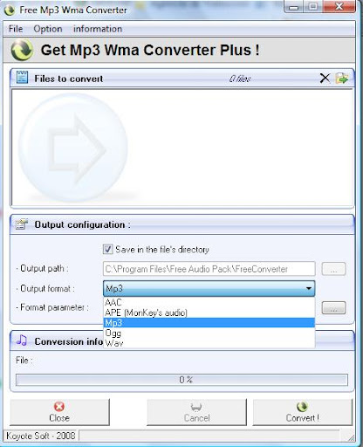
Task: Click the Files to convert list icon
Action: [x=22, y=78]
